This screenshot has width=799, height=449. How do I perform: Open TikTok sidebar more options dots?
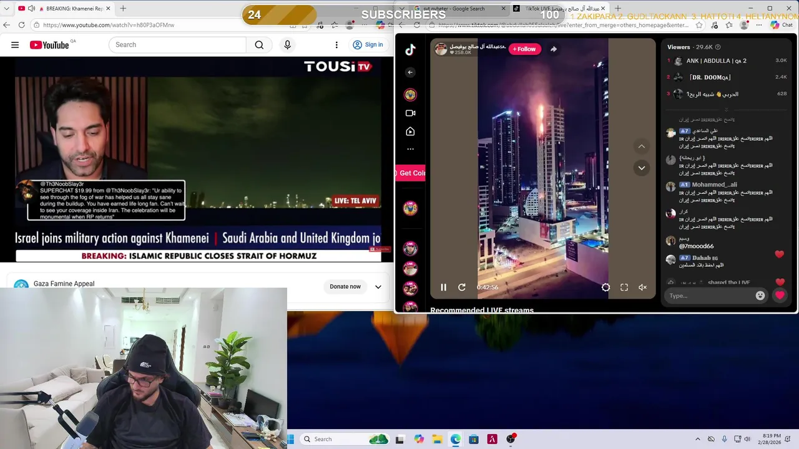(x=410, y=149)
